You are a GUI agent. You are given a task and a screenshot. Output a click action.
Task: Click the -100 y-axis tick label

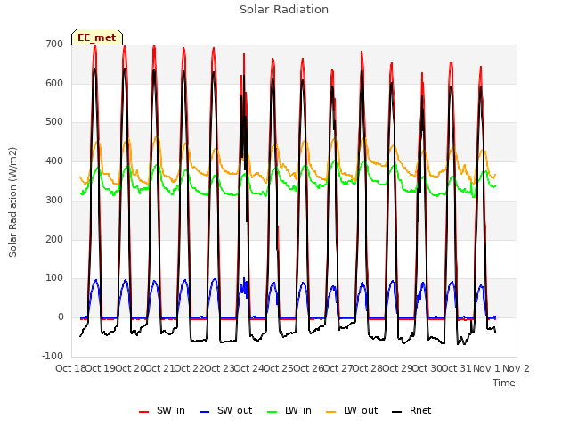click(53, 357)
